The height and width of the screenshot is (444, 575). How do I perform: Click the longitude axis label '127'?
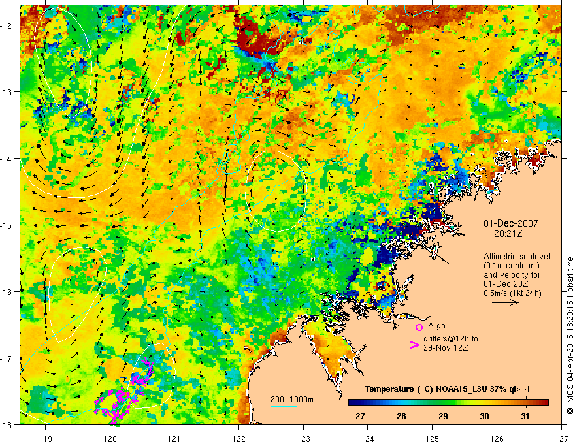coord(561,439)
